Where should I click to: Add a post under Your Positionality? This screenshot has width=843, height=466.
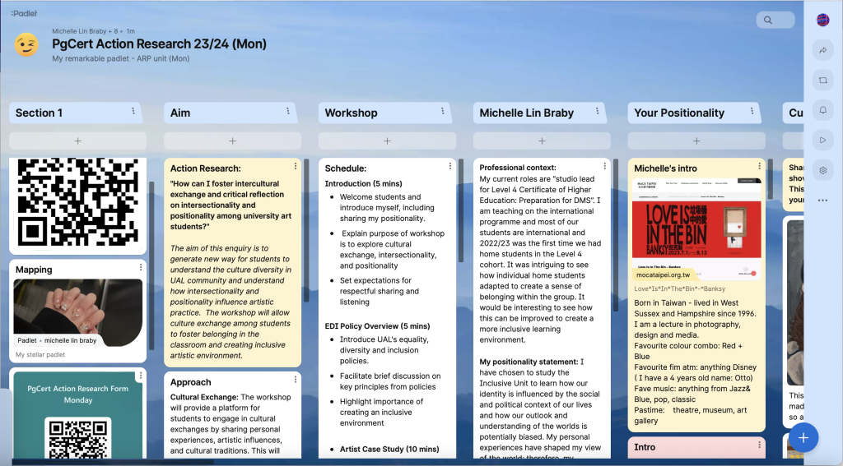click(696, 141)
